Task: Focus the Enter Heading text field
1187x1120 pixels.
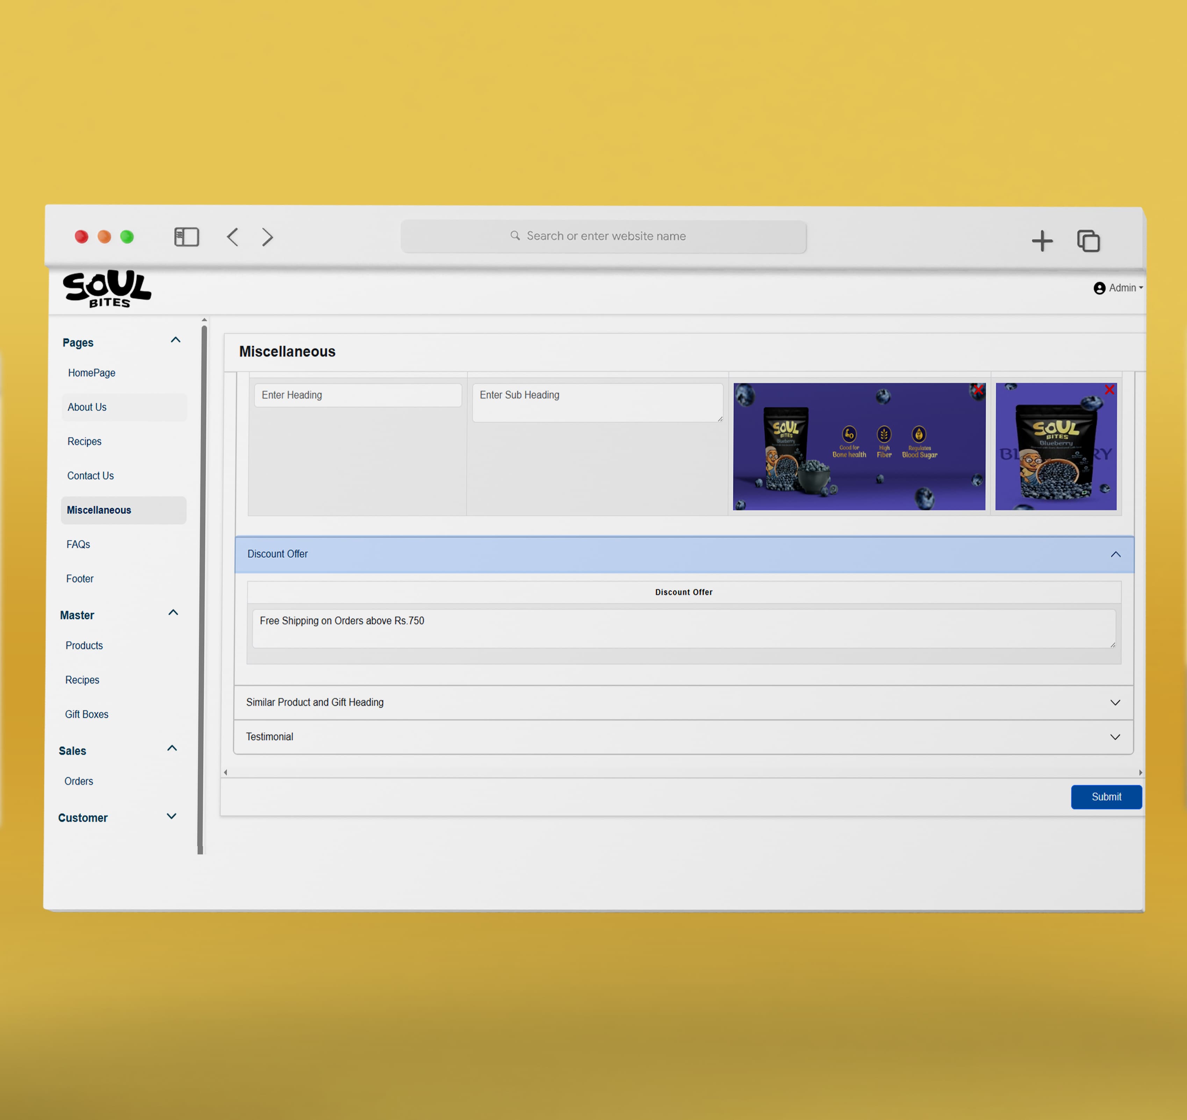Action: coord(358,395)
